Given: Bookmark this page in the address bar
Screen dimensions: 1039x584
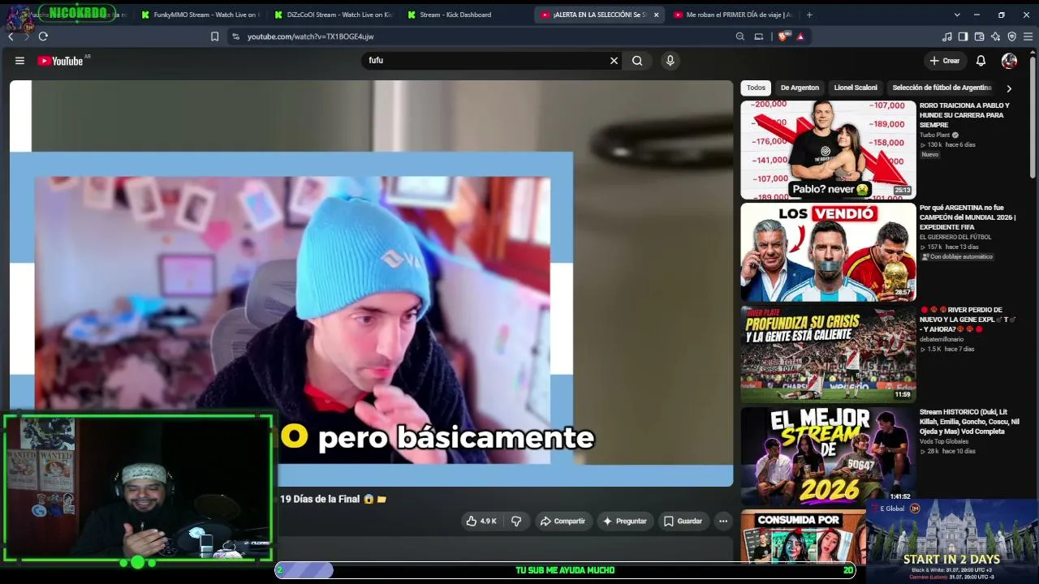Looking at the screenshot, I should pyautogui.click(x=214, y=36).
